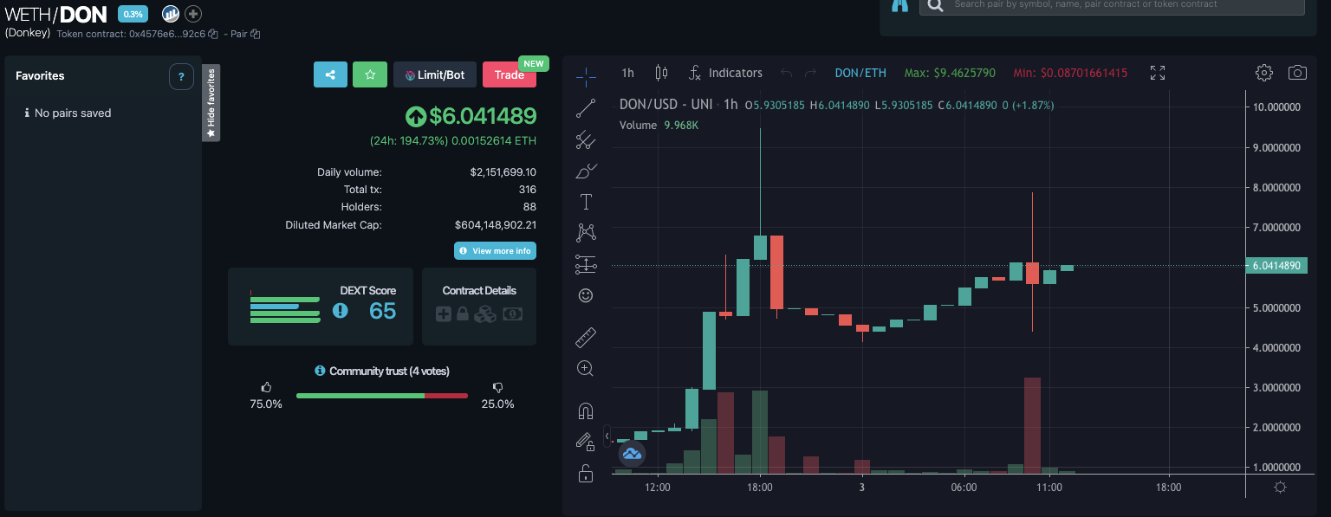Open chart settings gear at top right
The width and height of the screenshot is (1331, 517).
tap(1264, 73)
